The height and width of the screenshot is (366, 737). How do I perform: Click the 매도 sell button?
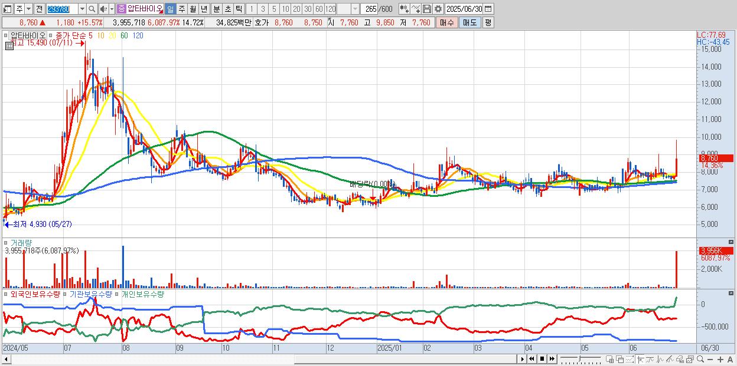(469, 22)
